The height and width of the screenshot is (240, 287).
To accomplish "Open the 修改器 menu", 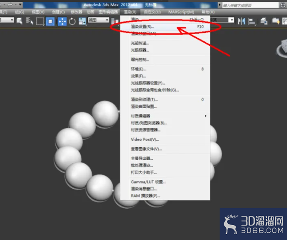I will (x=76, y=12).
